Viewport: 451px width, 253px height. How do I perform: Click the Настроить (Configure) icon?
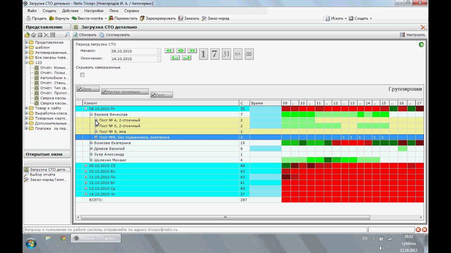(x=402, y=35)
